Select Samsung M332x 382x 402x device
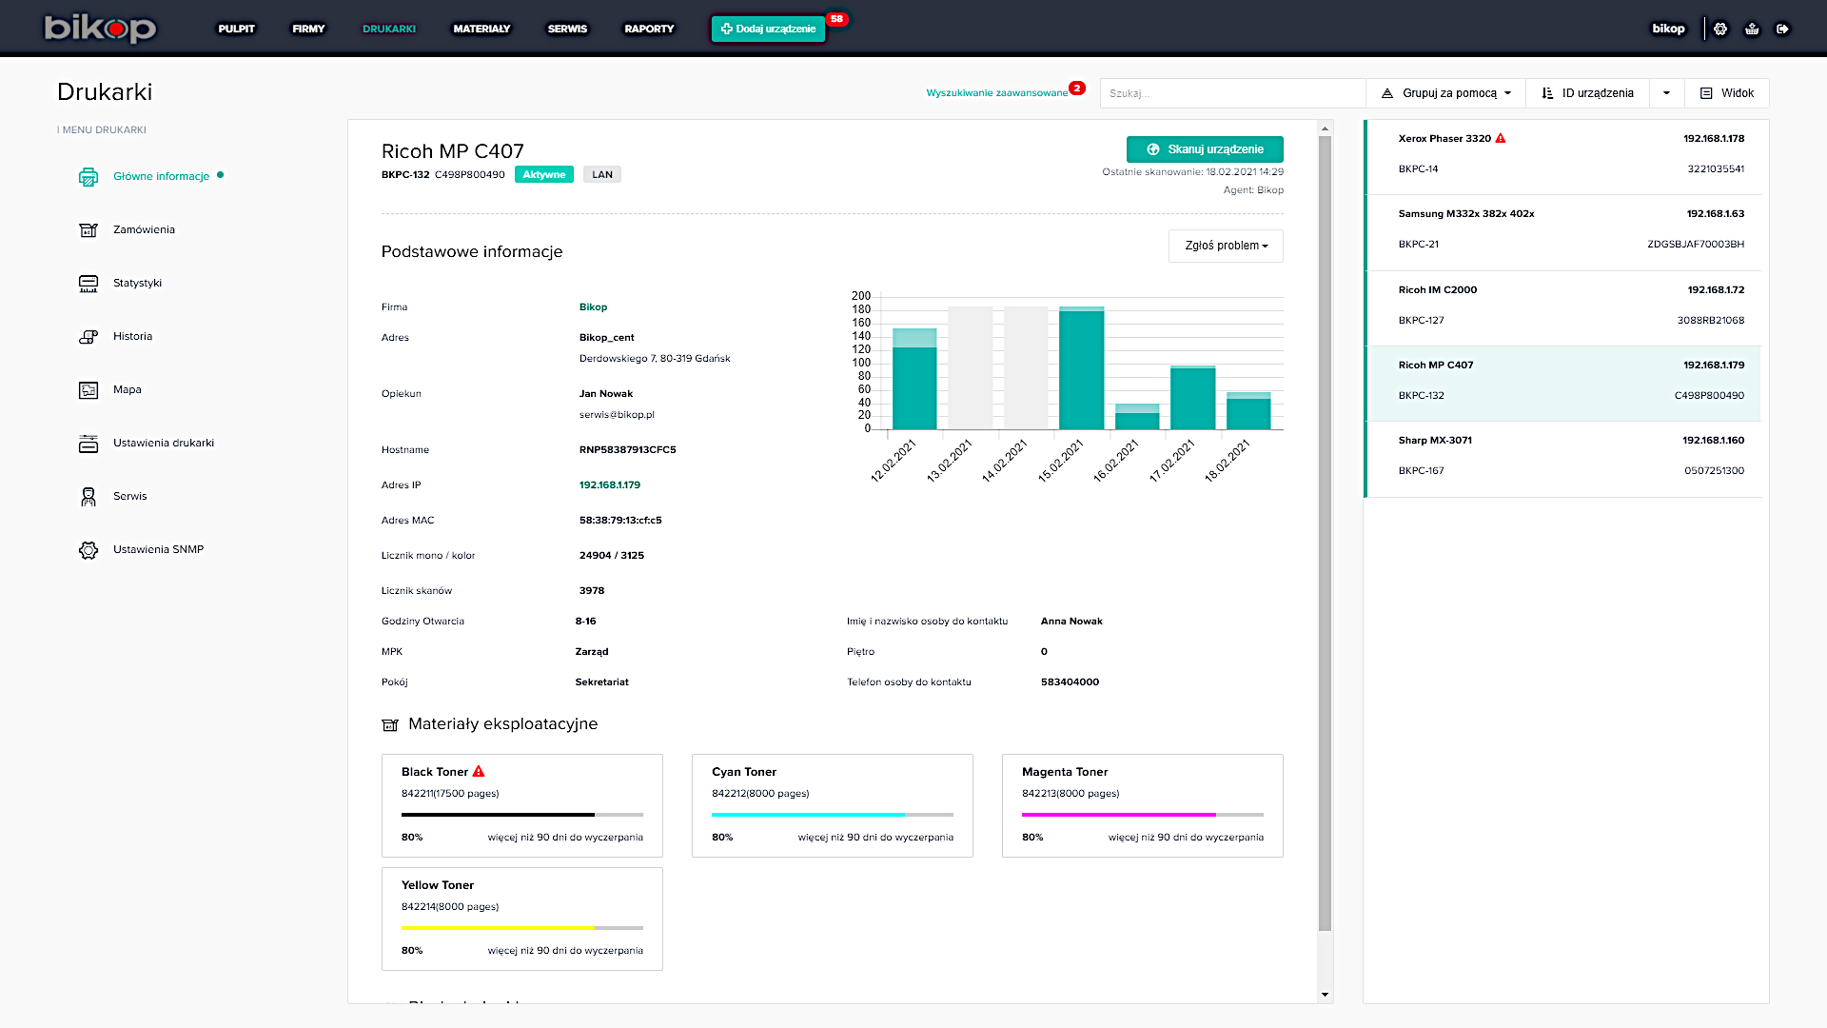Screen dimensions: 1827x1028 pos(1563,233)
